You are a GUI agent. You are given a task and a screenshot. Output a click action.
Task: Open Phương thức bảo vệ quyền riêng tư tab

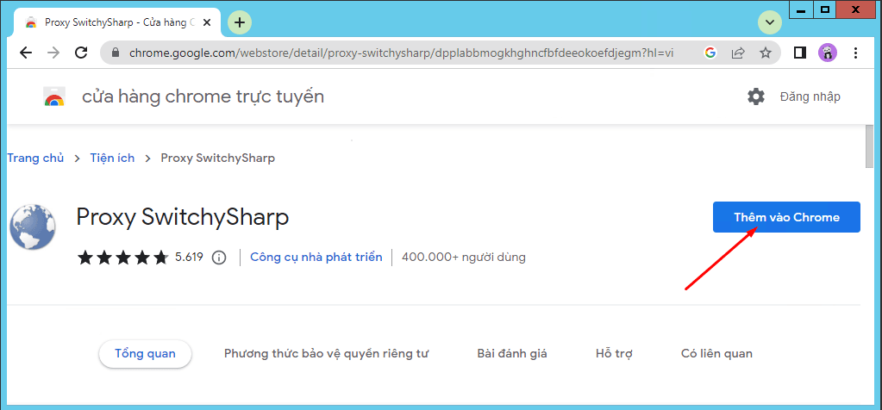pos(326,354)
